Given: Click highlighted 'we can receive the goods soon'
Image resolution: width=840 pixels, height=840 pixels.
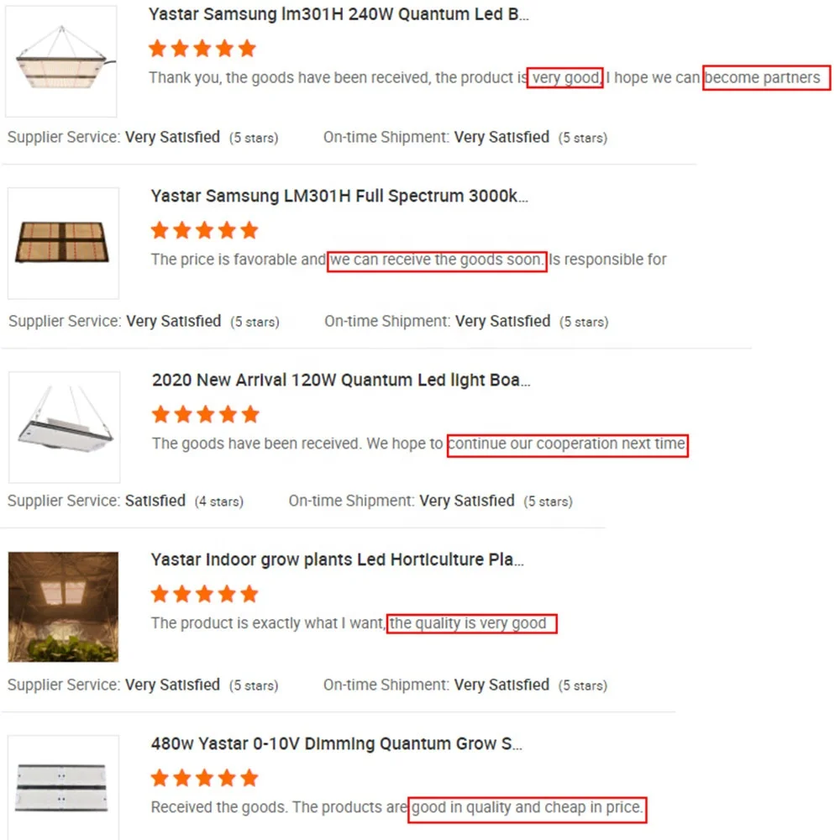Looking at the screenshot, I should (x=437, y=260).
